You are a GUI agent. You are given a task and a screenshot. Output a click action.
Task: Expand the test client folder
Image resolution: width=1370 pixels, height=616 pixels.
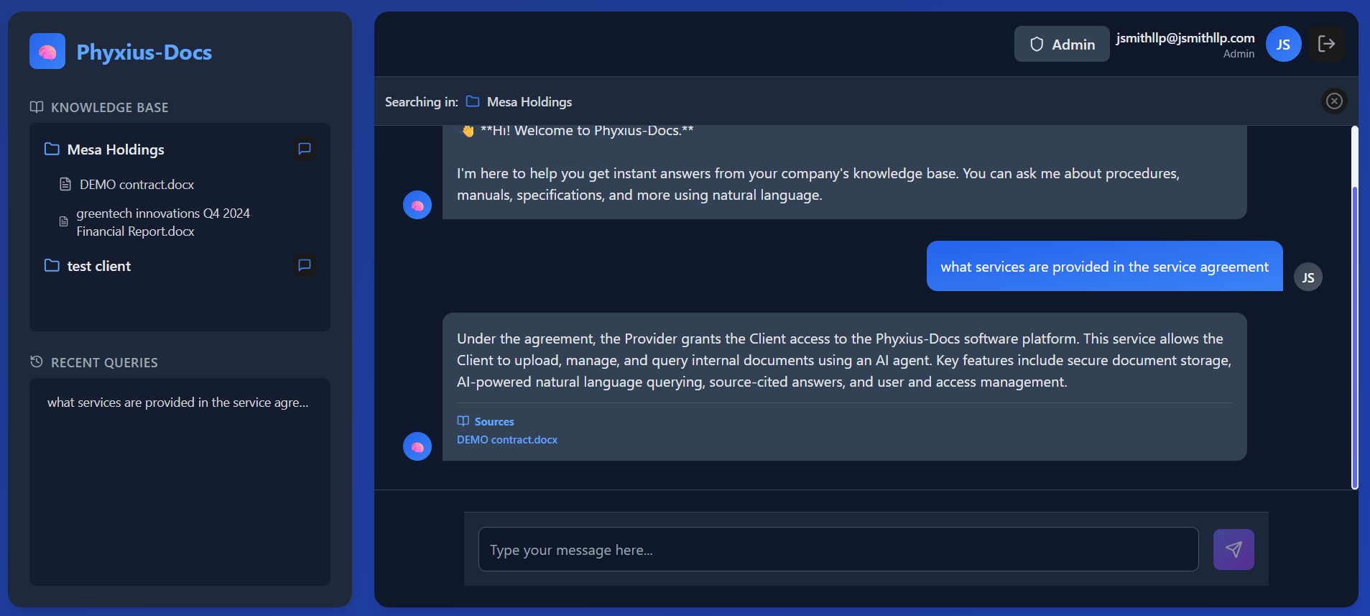(98, 266)
